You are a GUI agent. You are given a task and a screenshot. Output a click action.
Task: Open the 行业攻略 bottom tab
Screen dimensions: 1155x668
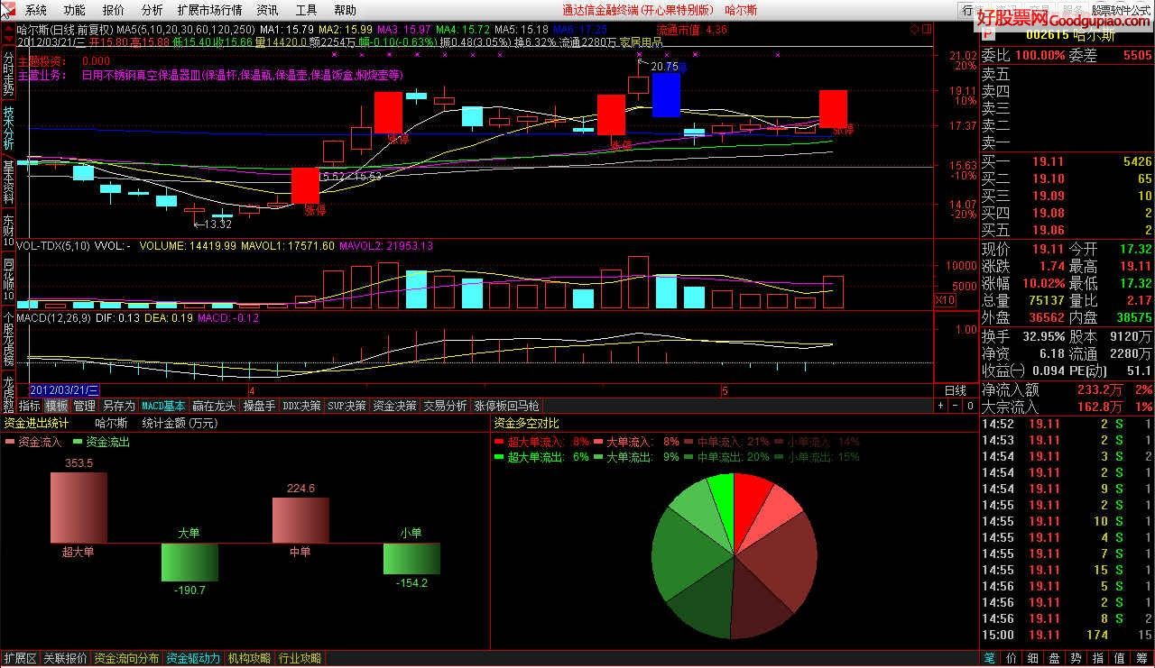[300, 659]
